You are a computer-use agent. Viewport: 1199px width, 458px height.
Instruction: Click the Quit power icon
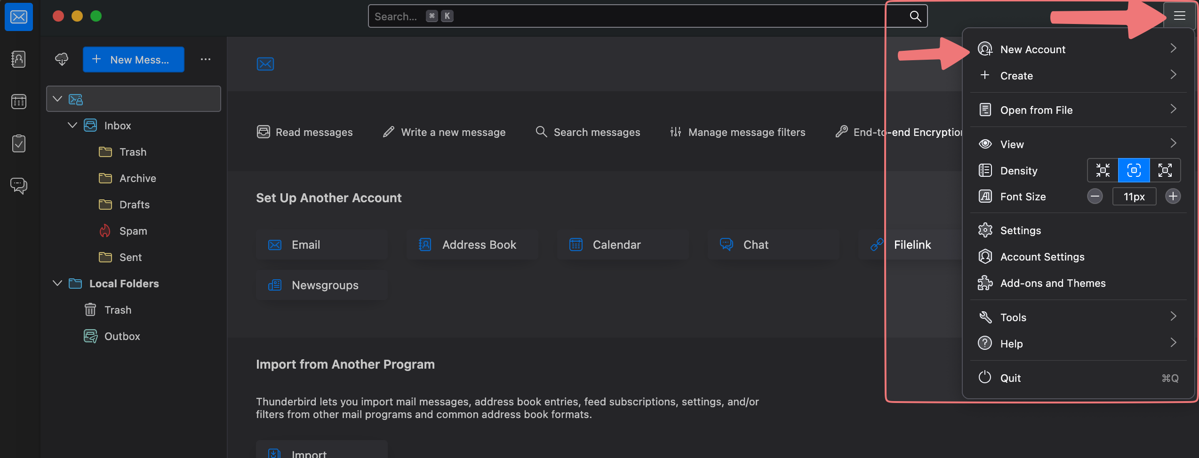tap(985, 377)
